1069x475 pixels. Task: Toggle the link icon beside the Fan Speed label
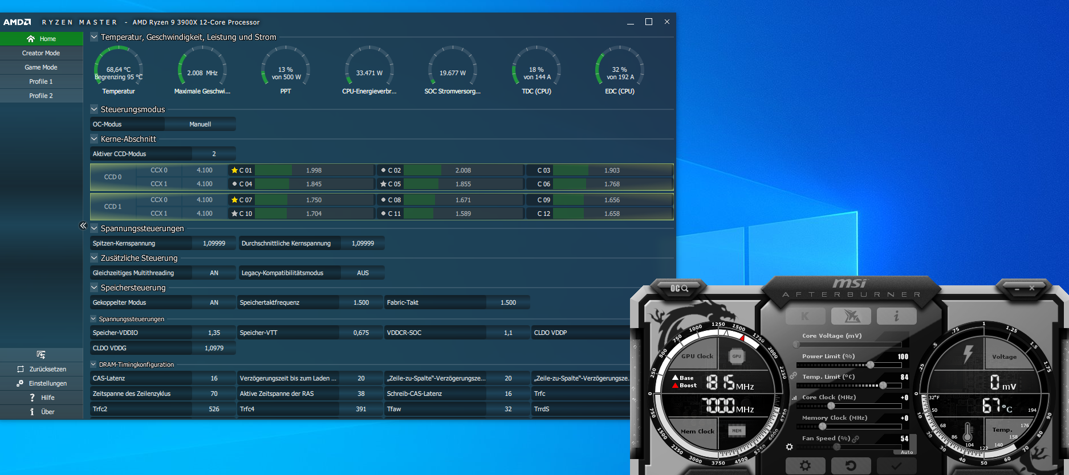(855, 439)
